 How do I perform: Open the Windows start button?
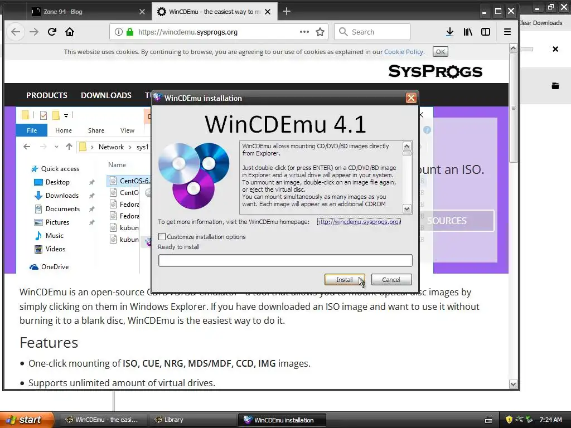point(27,420)
